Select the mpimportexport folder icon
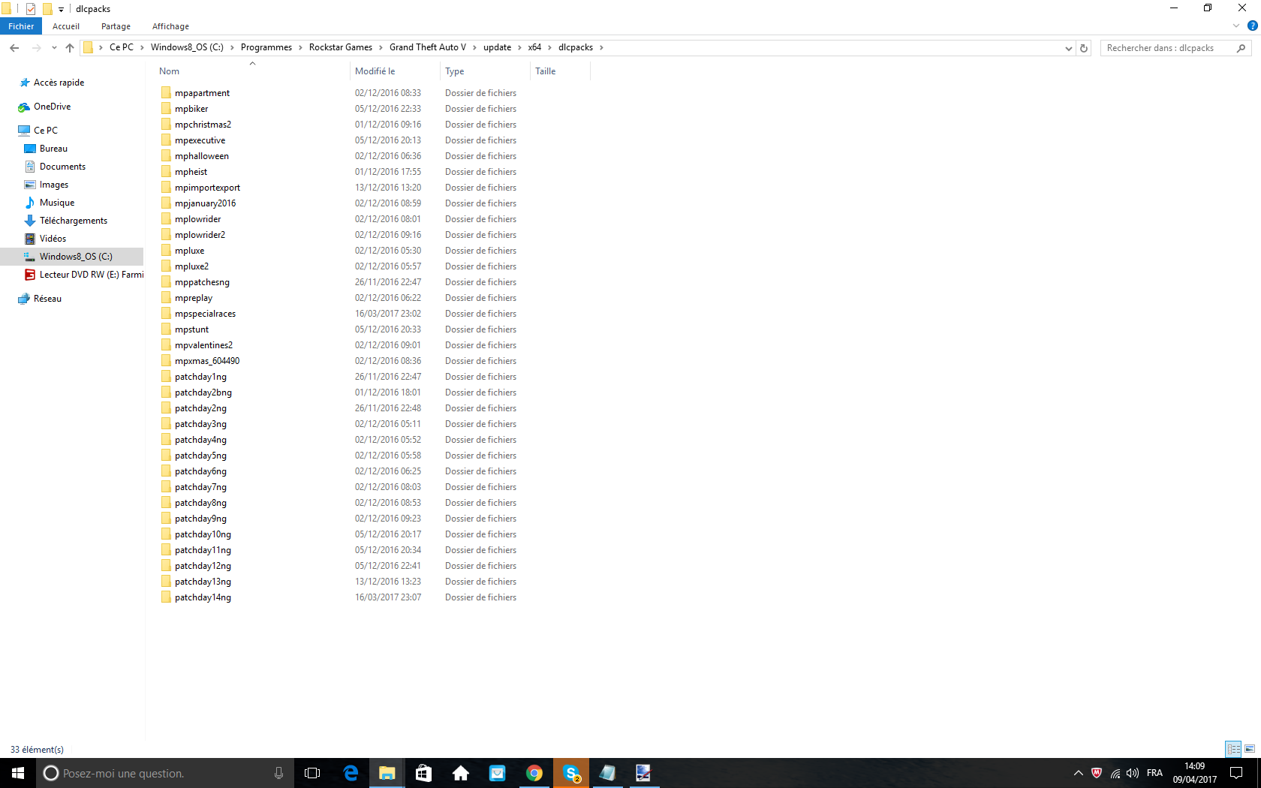Viewport: 1261px width, 788px height. pos(166,188)
